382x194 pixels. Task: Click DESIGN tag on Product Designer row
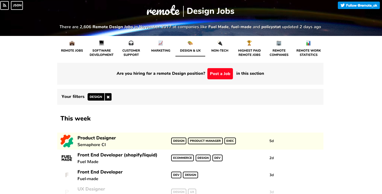point(179,141)
